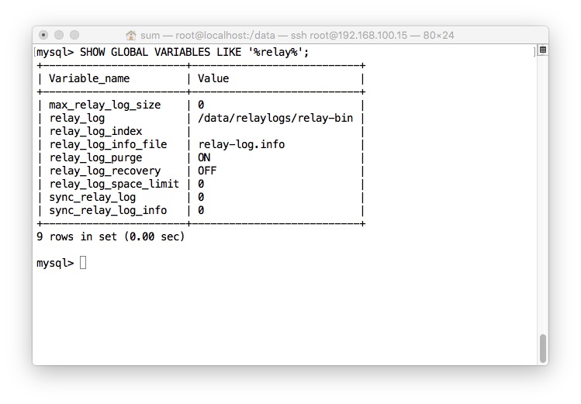Click 'max_relay_log_size' variable name

(105, 105)
